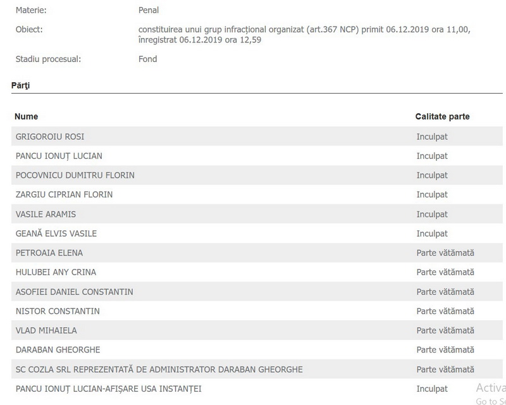This screenshot has width=506, height=405.
Task: Click the Inculpat cell for GRIGOROIU ROSI
Action: [432, 137]
